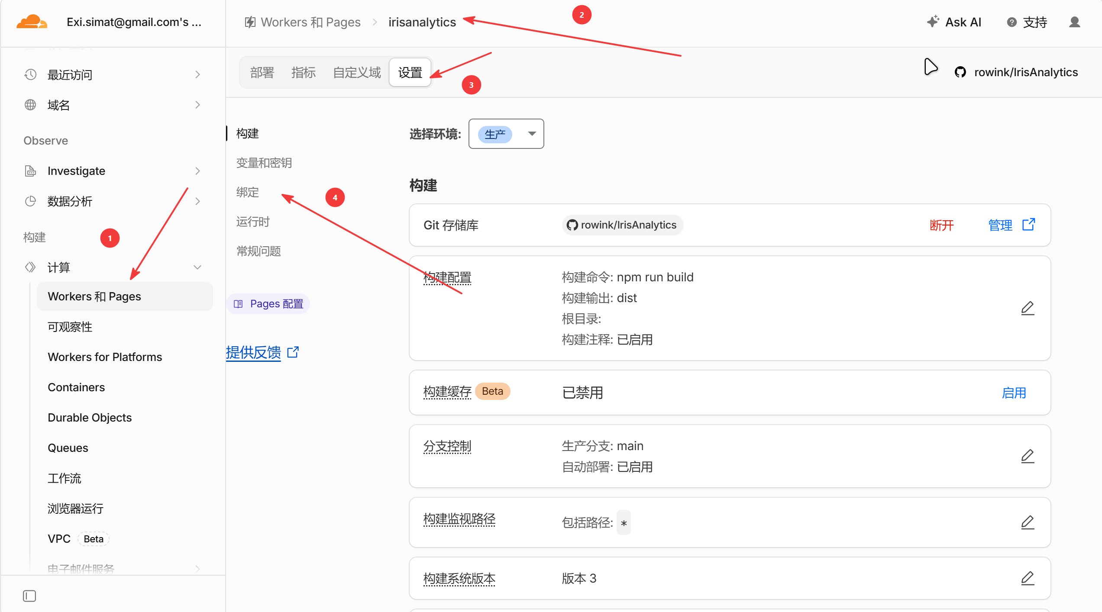Open Durable Objects in sidebar
The width and height of the screenshot is (1102, 612).
point(90,418)
